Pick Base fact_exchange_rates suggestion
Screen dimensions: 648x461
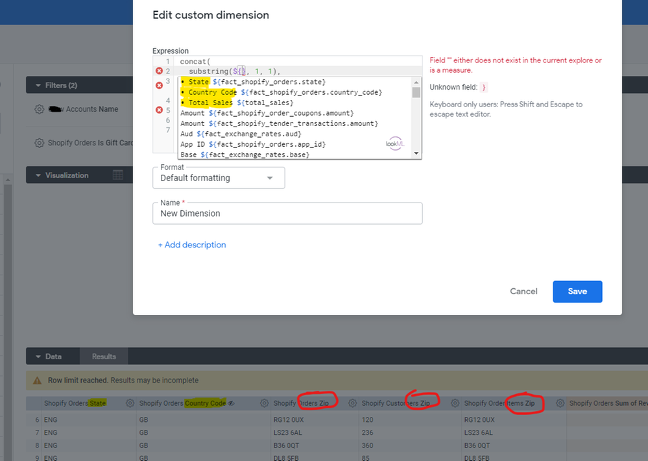(x=294, y=155)
